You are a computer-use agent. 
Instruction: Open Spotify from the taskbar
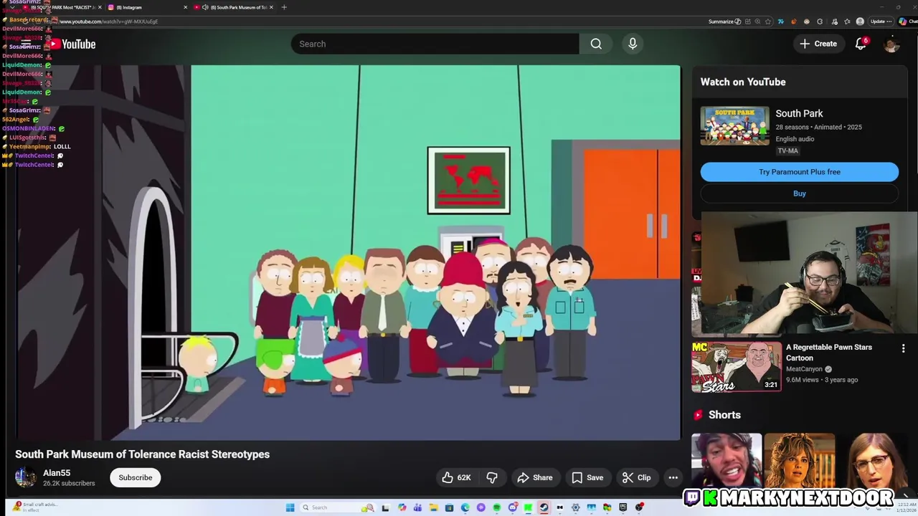pos(497,507)
